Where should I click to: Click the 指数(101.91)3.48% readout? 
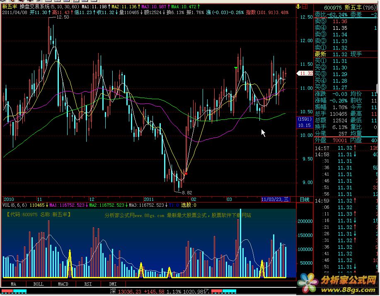(267, 12)
